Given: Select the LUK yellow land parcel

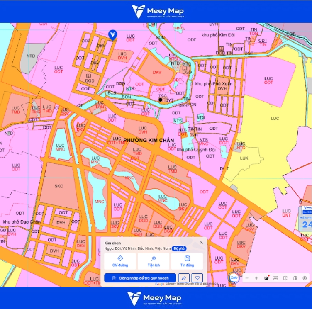Looking at the screenshot, I should [244, 158].
